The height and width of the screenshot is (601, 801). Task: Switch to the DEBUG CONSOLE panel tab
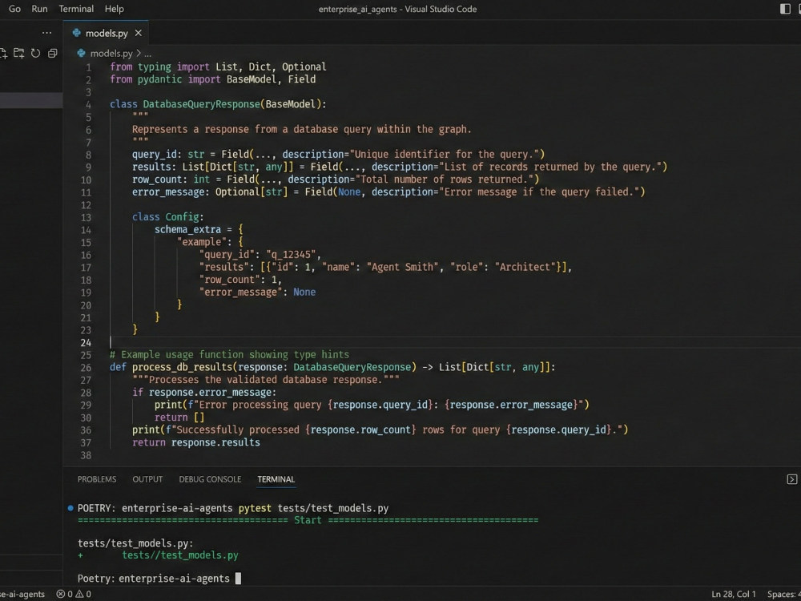(x=210, y=479)
